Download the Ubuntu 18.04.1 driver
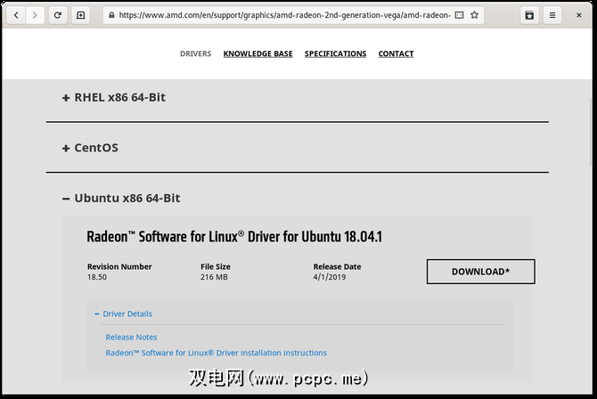 click(480, 272)
